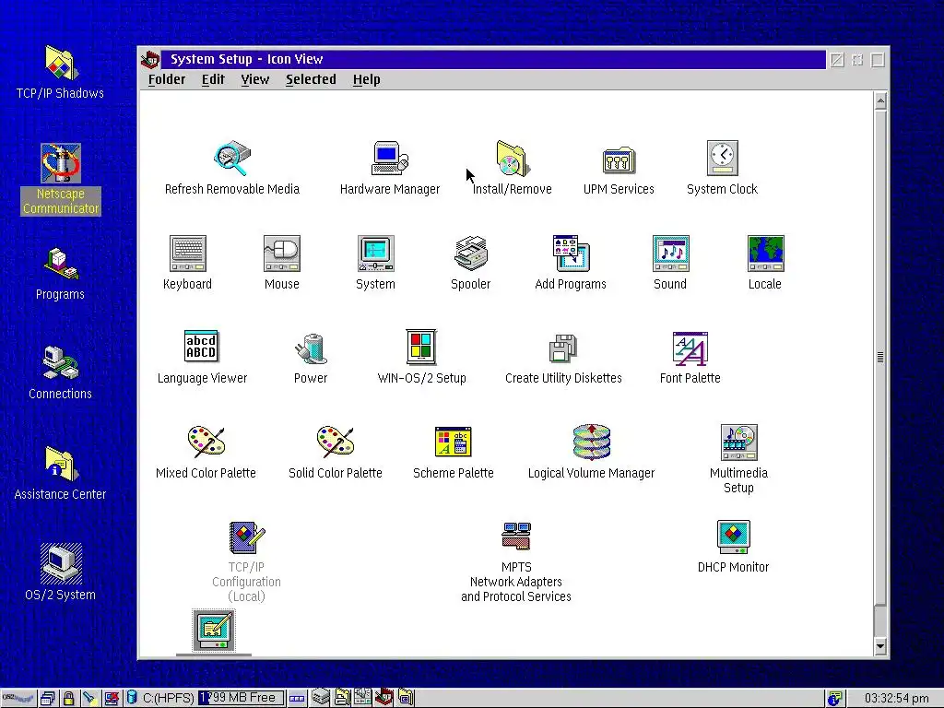
Task: Open the Language Viewer icon
Action: click(x=201, y=347)
